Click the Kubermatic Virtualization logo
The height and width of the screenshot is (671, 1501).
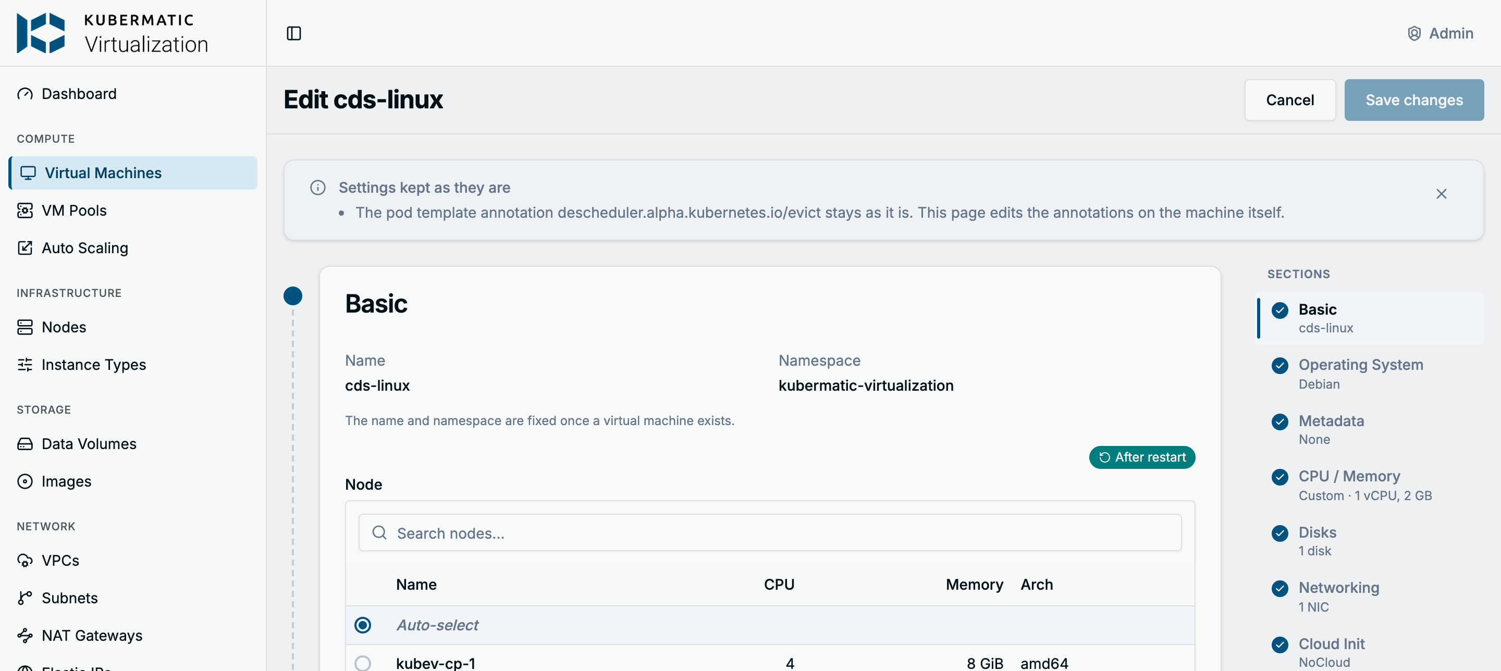[x=113, y=33]
